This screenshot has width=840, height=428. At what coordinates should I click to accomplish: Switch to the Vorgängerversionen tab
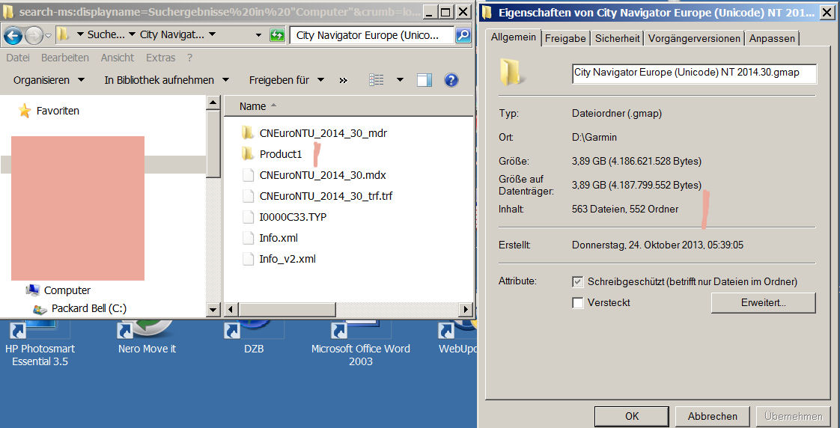[x=694, y=38]
